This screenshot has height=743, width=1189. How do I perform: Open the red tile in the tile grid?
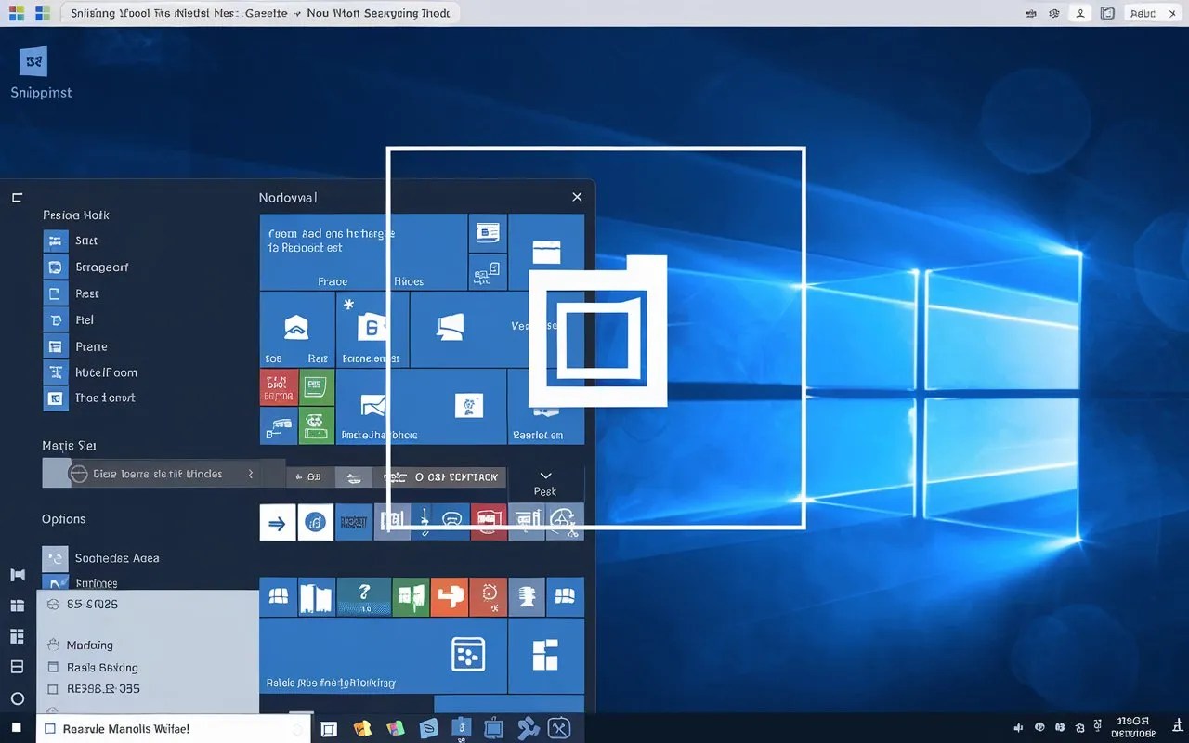279,385
